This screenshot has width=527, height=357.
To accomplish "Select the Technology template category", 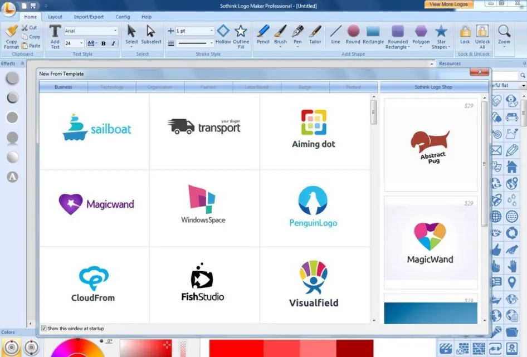I will click(x=111, y=87).
